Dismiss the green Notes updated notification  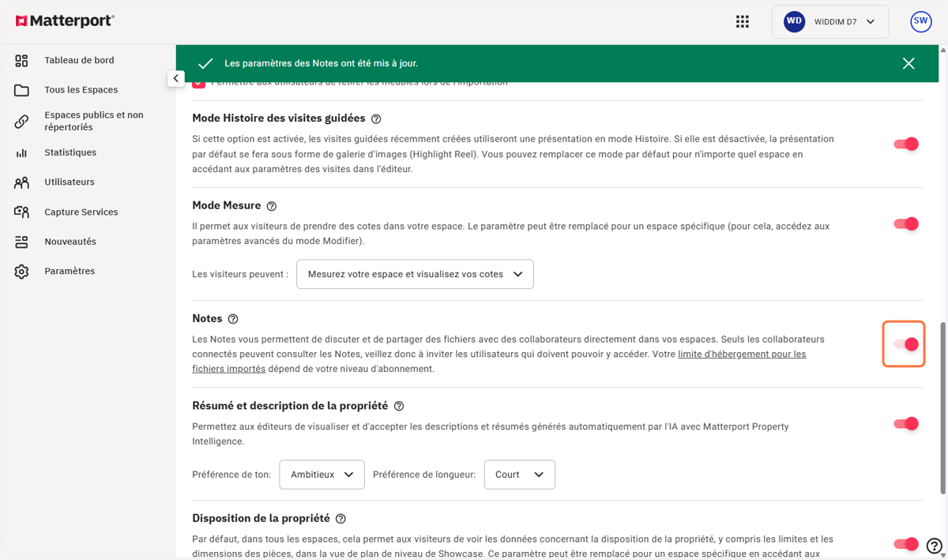tap(908, 63)
